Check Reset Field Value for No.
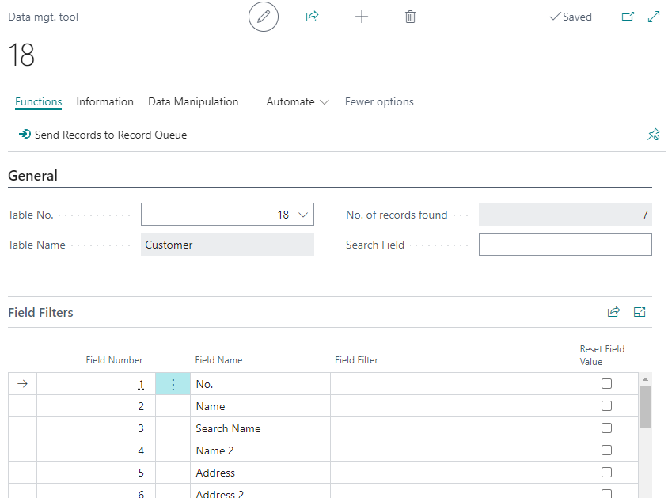This screenshot has height=498, width=668. [606, 384]
